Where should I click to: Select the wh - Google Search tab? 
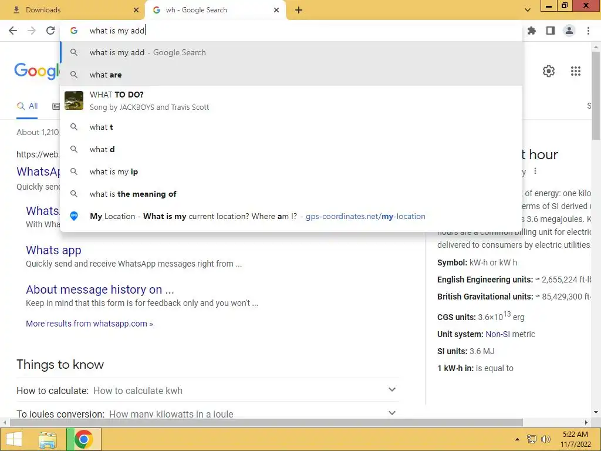coord(215,10)
